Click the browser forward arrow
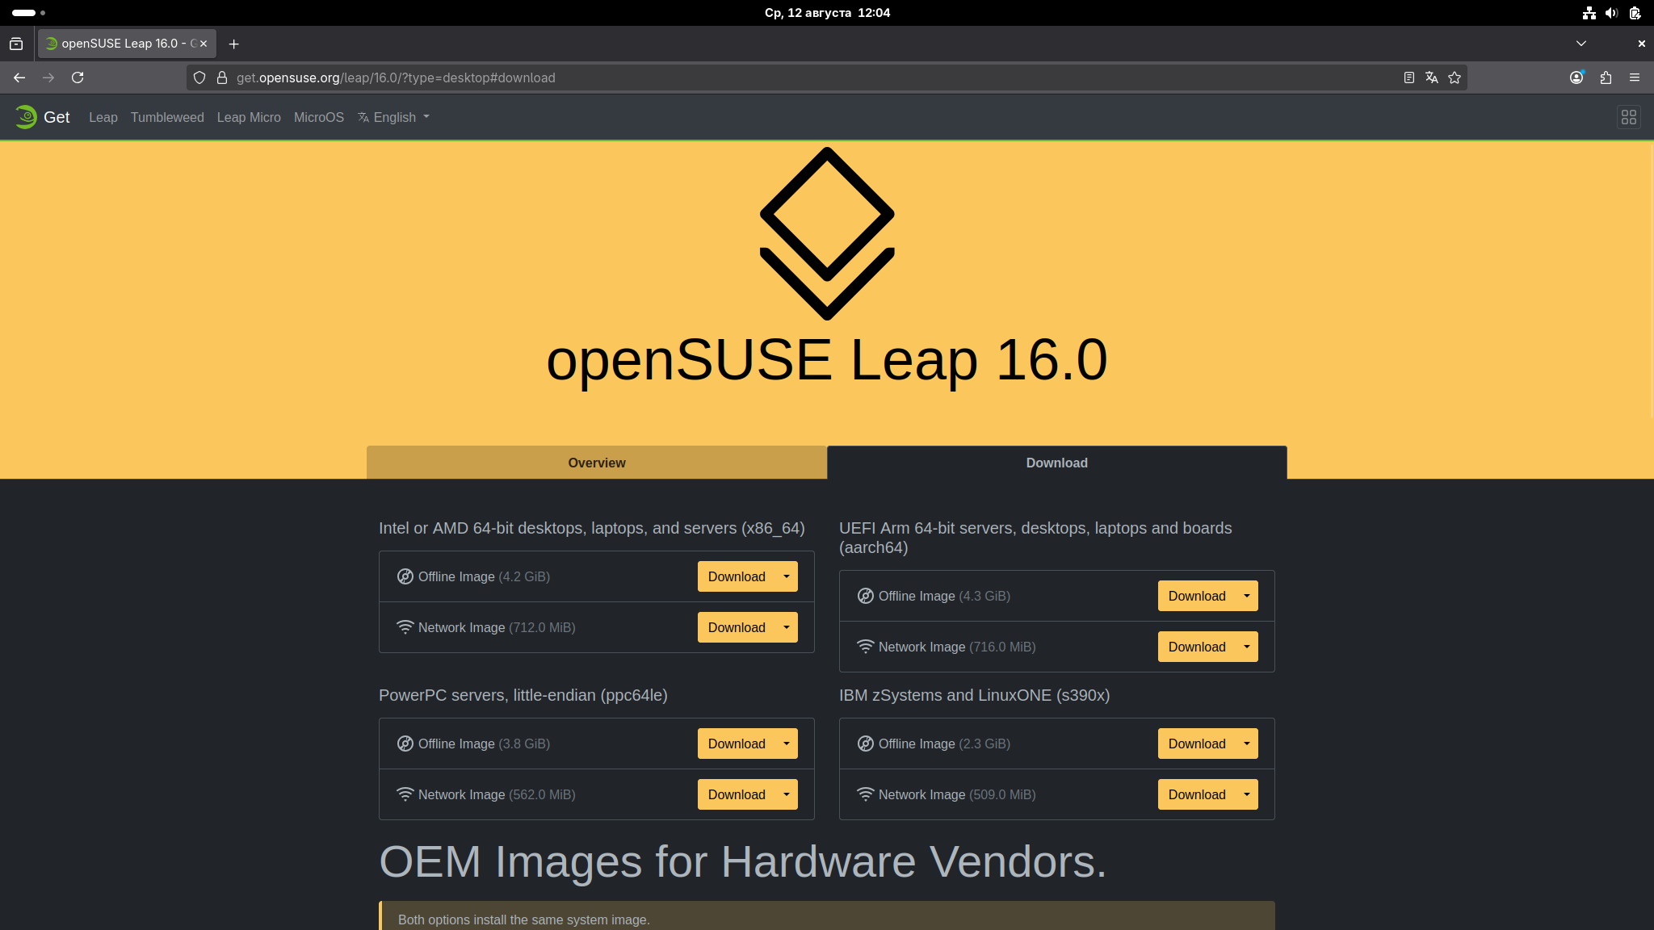The width and height of the screenshot is (1654, 930). tap(48, 77)
